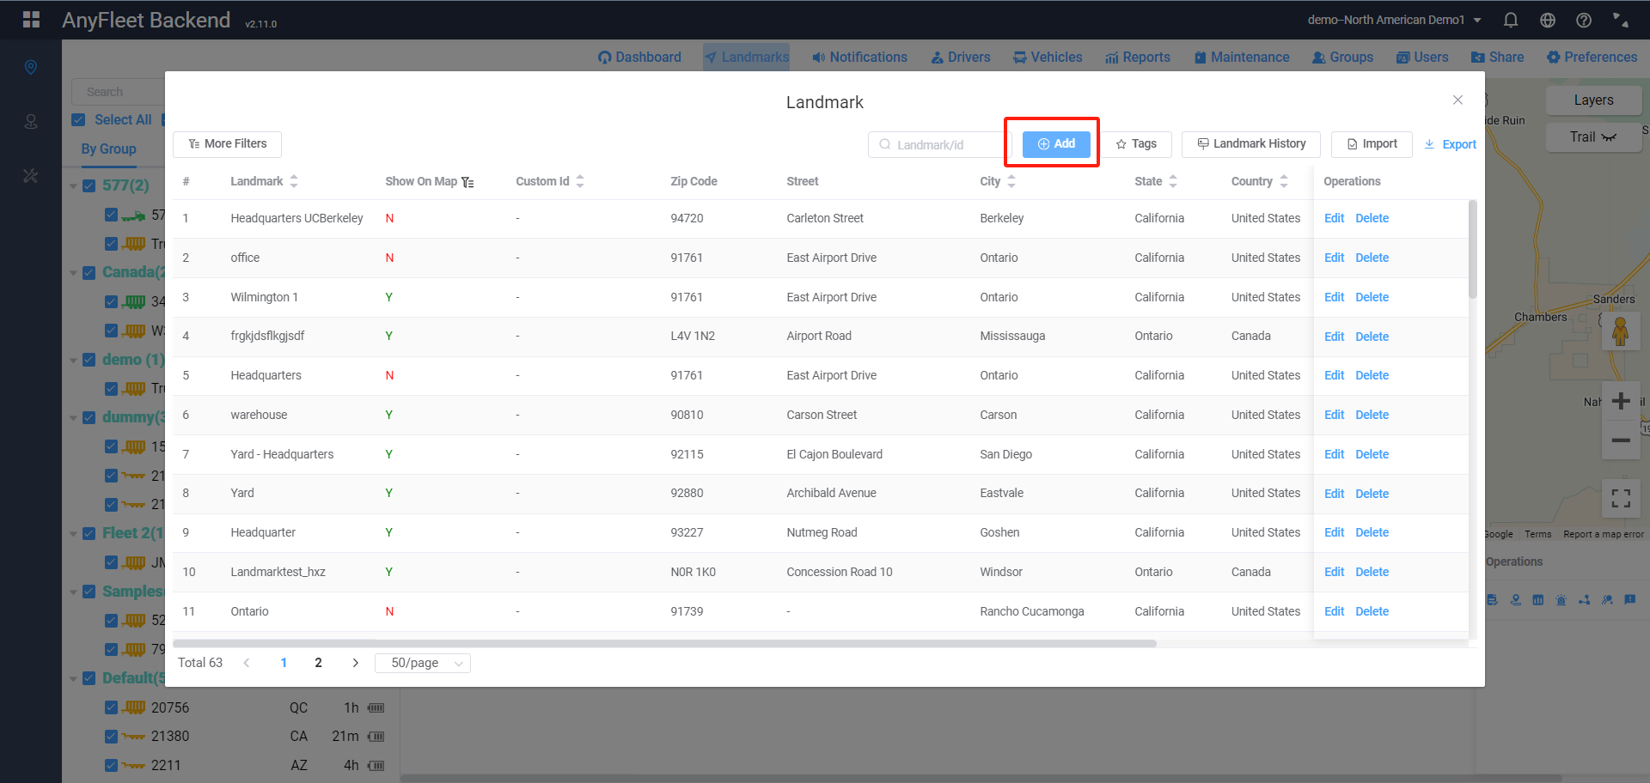Click the document operations icon

tap(1492, 600)
